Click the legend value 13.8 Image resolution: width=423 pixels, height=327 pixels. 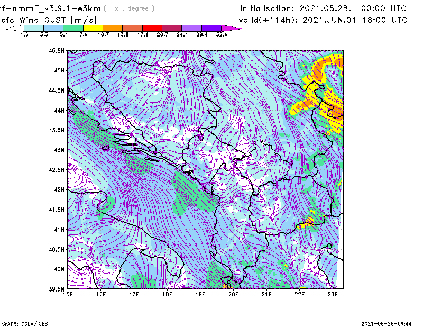(123, 34)
